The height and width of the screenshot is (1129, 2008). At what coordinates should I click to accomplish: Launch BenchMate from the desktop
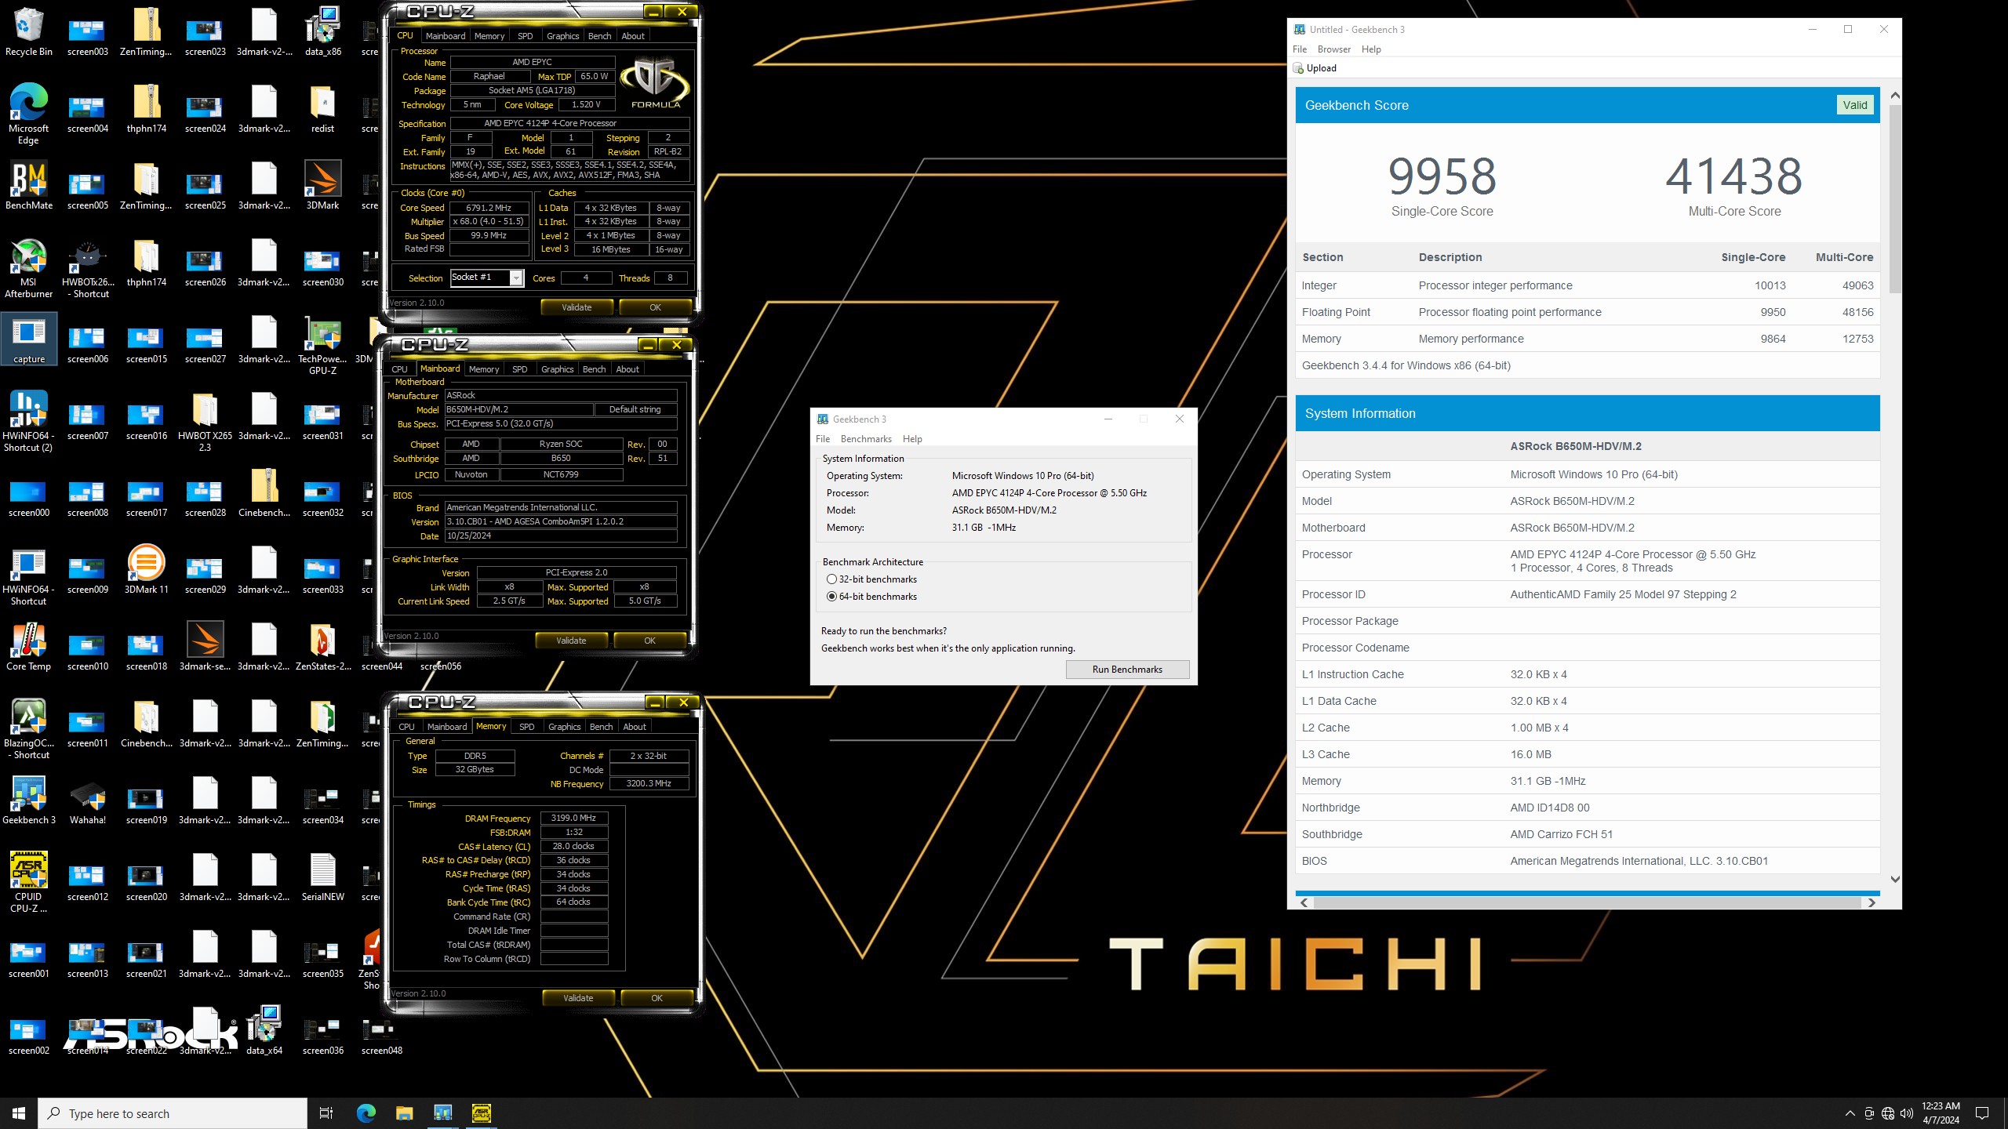pos(28,186)
